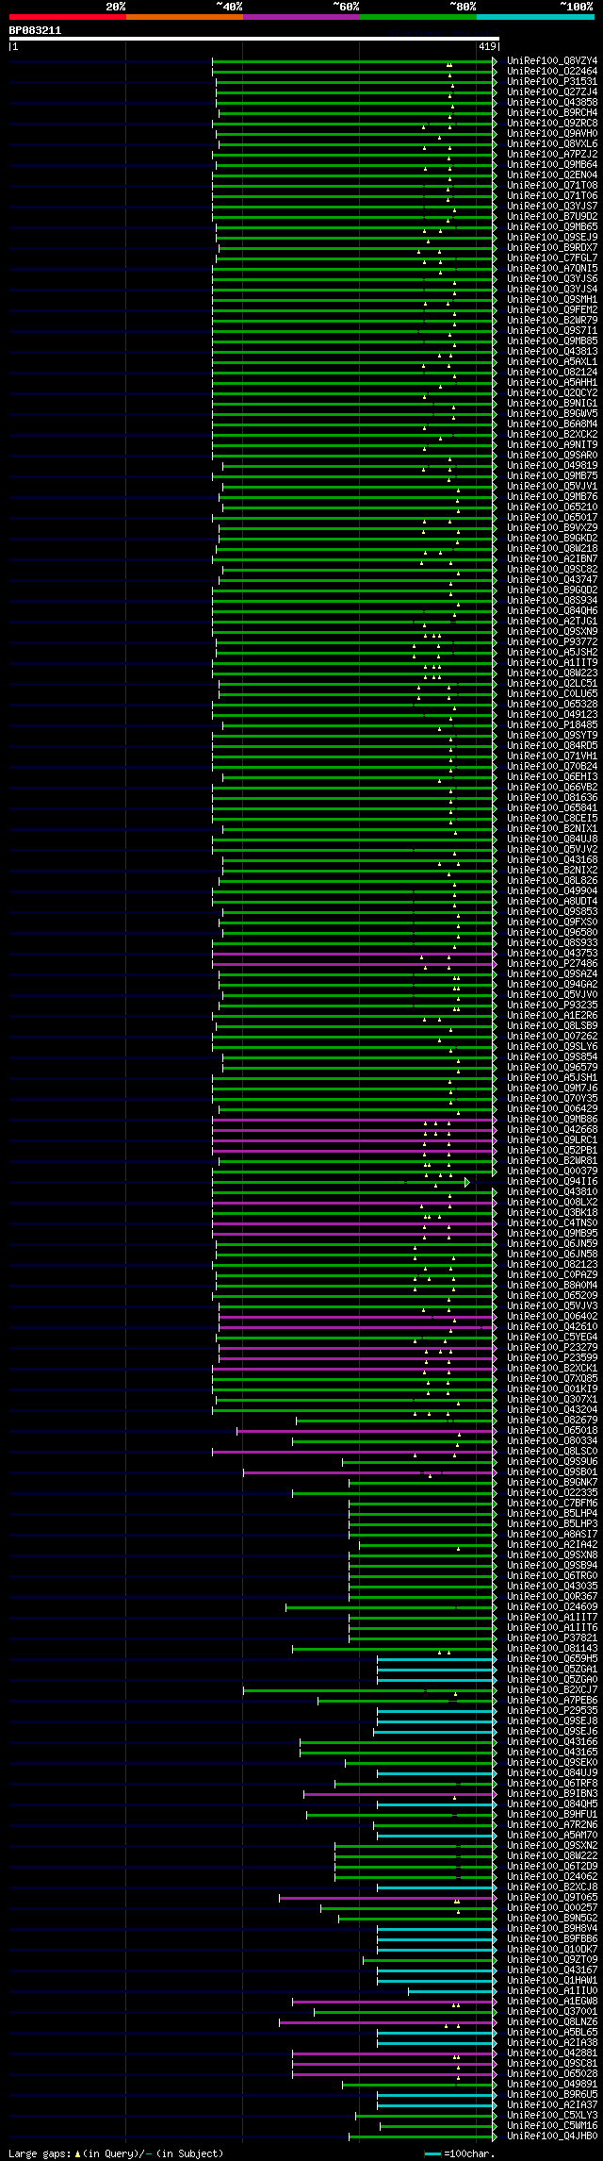
Task: Click the arrowhead ending the UniRef100_Q8VZY4 bar
Action: (495, 61)
